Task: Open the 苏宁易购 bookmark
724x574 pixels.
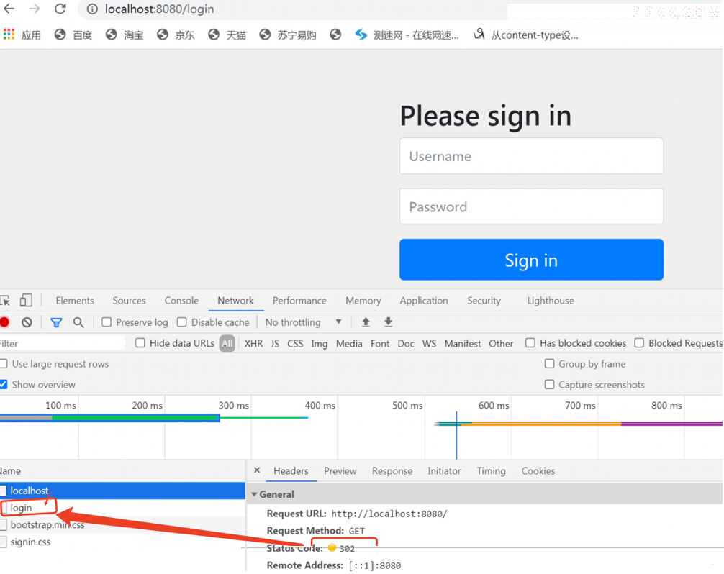Action: (288, 35)
